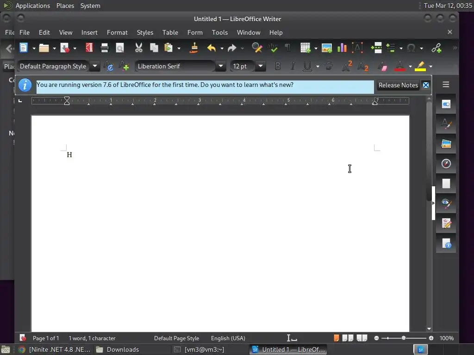
Task: Click the Insert Page Break icon
Action: 376,48
